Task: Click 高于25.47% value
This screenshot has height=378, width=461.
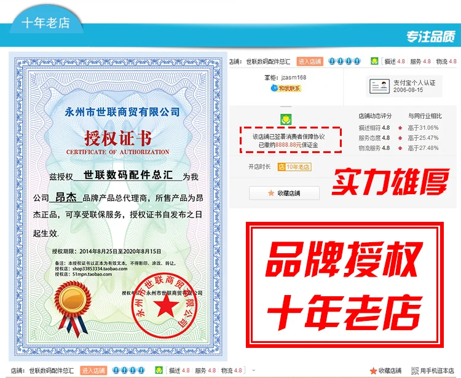Action: click(423, 138)
